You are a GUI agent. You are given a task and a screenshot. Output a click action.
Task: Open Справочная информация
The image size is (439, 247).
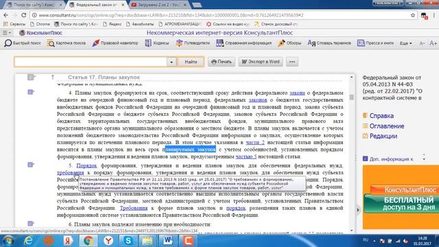[x=244, y=43]
